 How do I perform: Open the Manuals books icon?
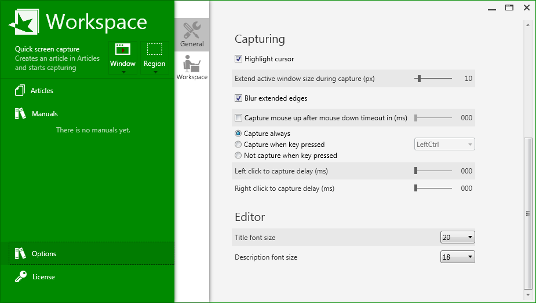pos(20,113)
